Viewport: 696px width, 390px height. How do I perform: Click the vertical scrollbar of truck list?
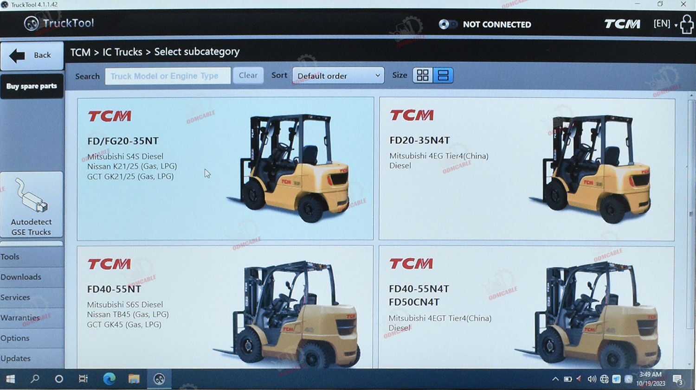pos(691,213)
